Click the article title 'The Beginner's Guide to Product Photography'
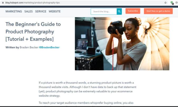 click(33, 32)
